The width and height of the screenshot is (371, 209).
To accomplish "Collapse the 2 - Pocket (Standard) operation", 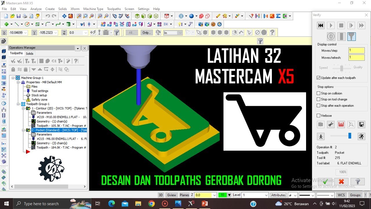I will (x=23, y=130).
